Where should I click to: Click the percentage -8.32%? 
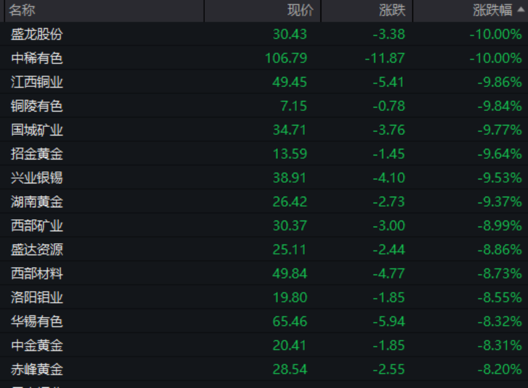pos(499,322)
